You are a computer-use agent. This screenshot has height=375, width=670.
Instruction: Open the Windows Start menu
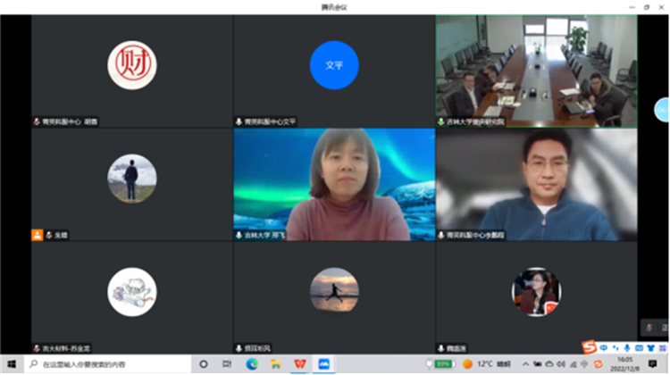click(x=12, y=364)
